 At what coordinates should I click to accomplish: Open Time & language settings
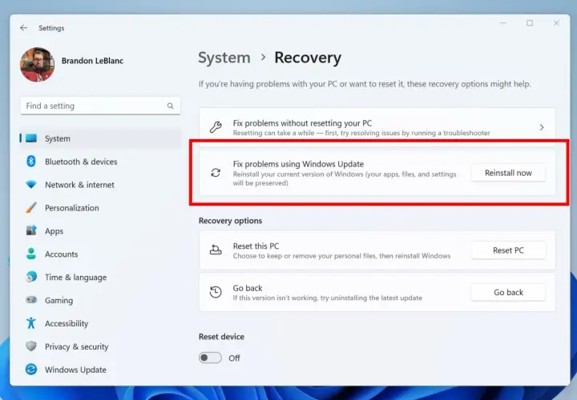[x=76, y=278]
